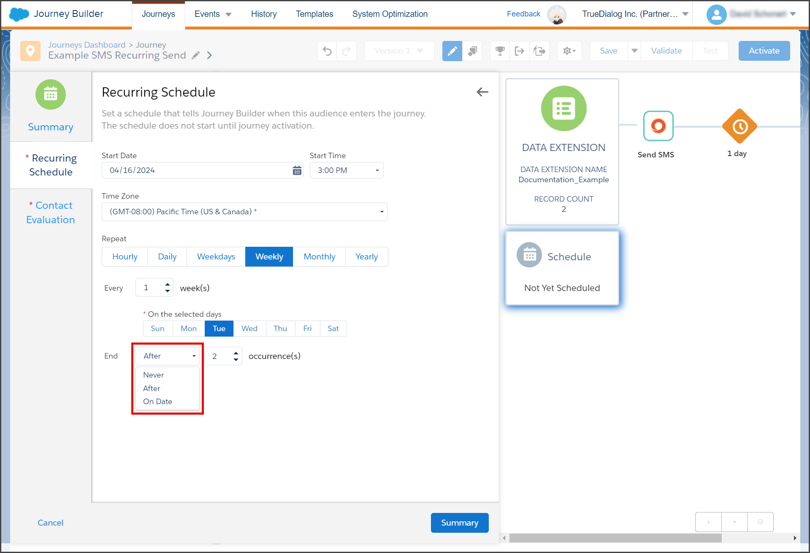The width and height of the screenshot is (810, 553).
Task: Click the undo arrow icon
Action: (327, 51)
